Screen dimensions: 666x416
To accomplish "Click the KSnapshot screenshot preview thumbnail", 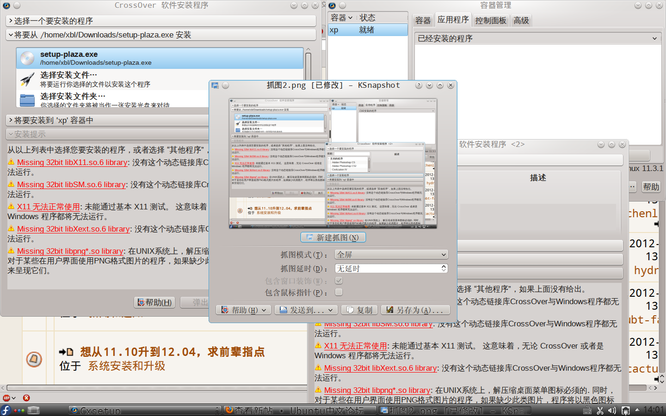I will click(x=333, y=164).
